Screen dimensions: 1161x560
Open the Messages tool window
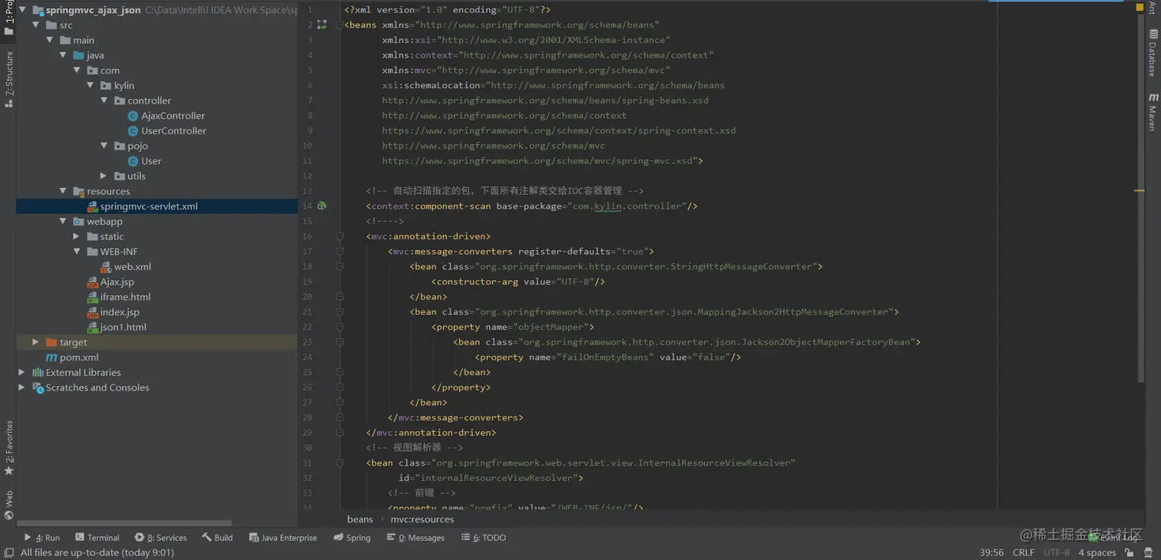(x=415, y=538)
